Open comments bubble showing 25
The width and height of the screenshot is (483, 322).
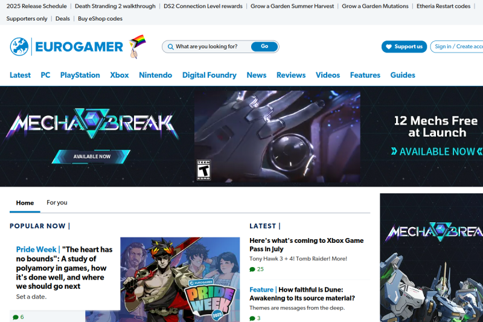tap(257, 269)
